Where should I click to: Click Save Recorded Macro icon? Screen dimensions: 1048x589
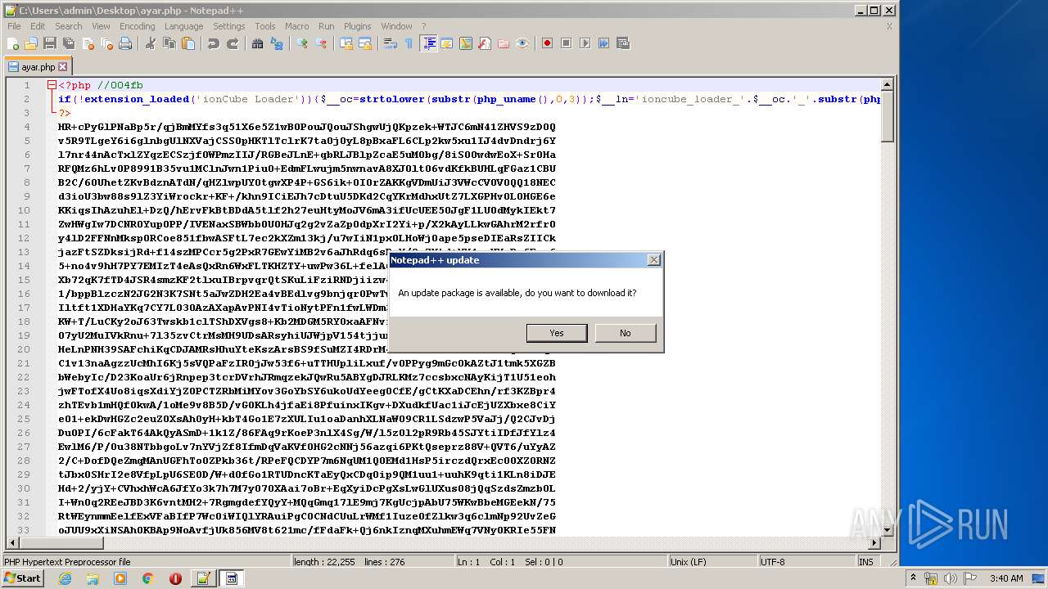[x=623, y=43]
